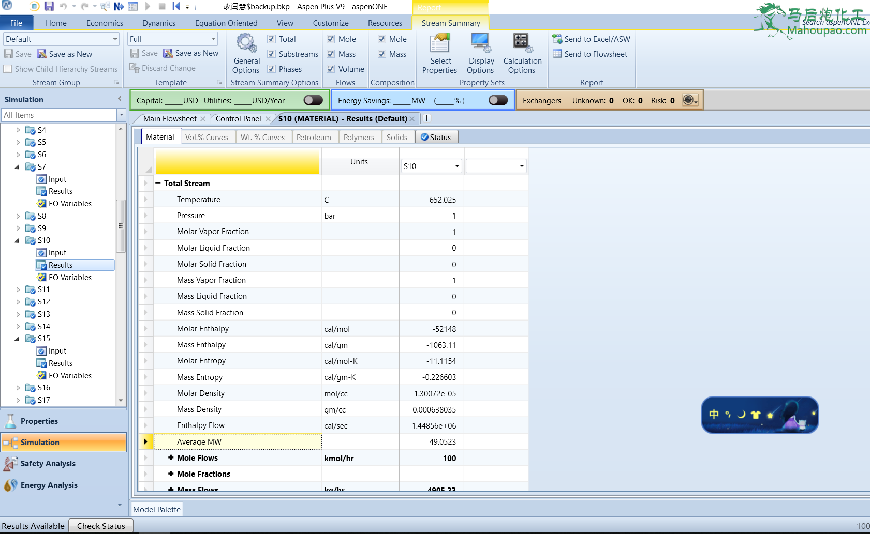The image size is (870, 534).
Task: Open Calculation Options icon
Action: [x=522, y=54]
